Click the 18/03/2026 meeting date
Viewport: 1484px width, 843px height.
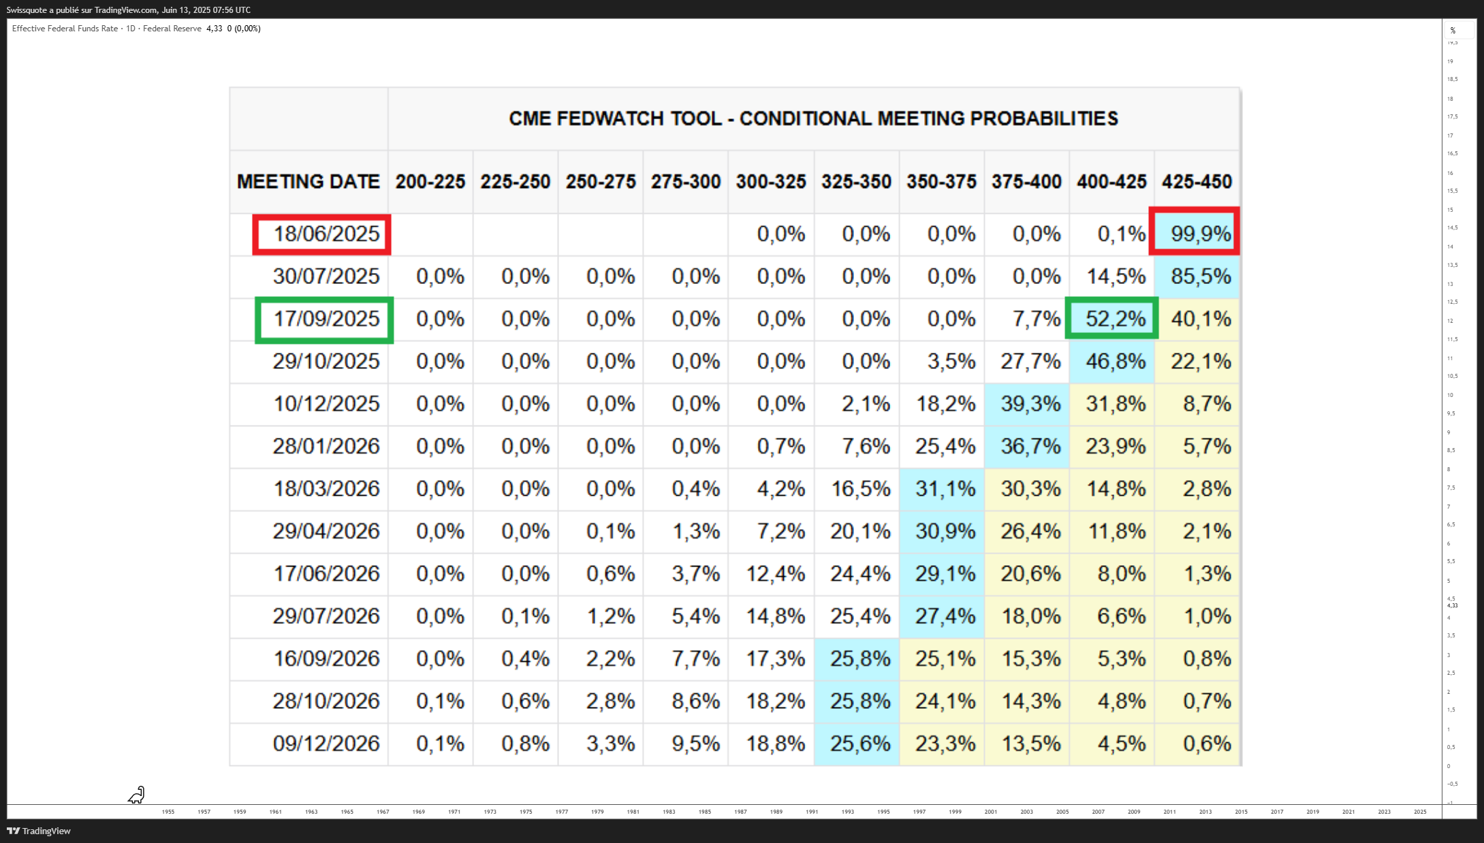click(326, 489)
